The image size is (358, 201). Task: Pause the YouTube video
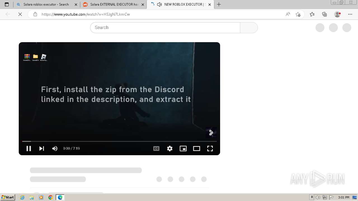pos(29,149)
